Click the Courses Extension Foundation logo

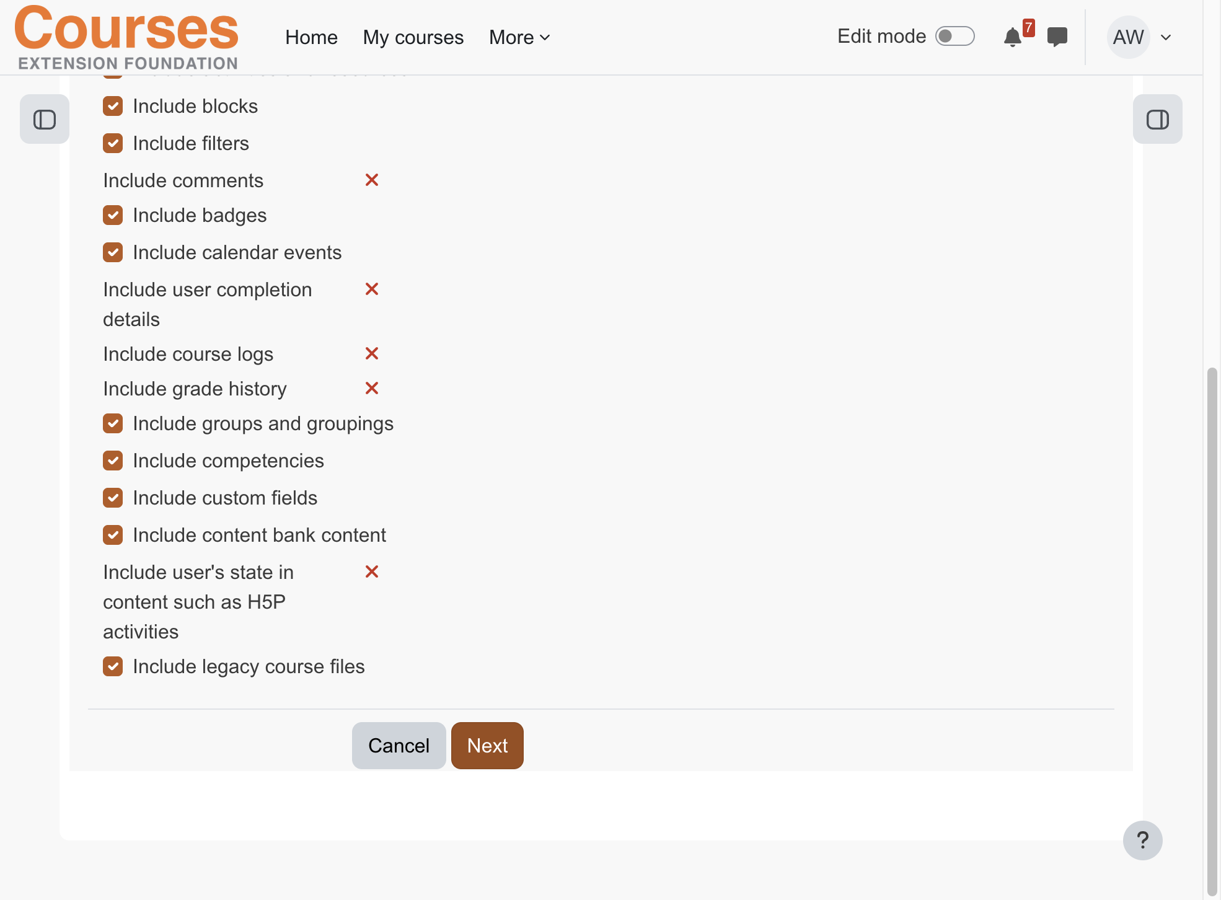[x=126, y=37]
